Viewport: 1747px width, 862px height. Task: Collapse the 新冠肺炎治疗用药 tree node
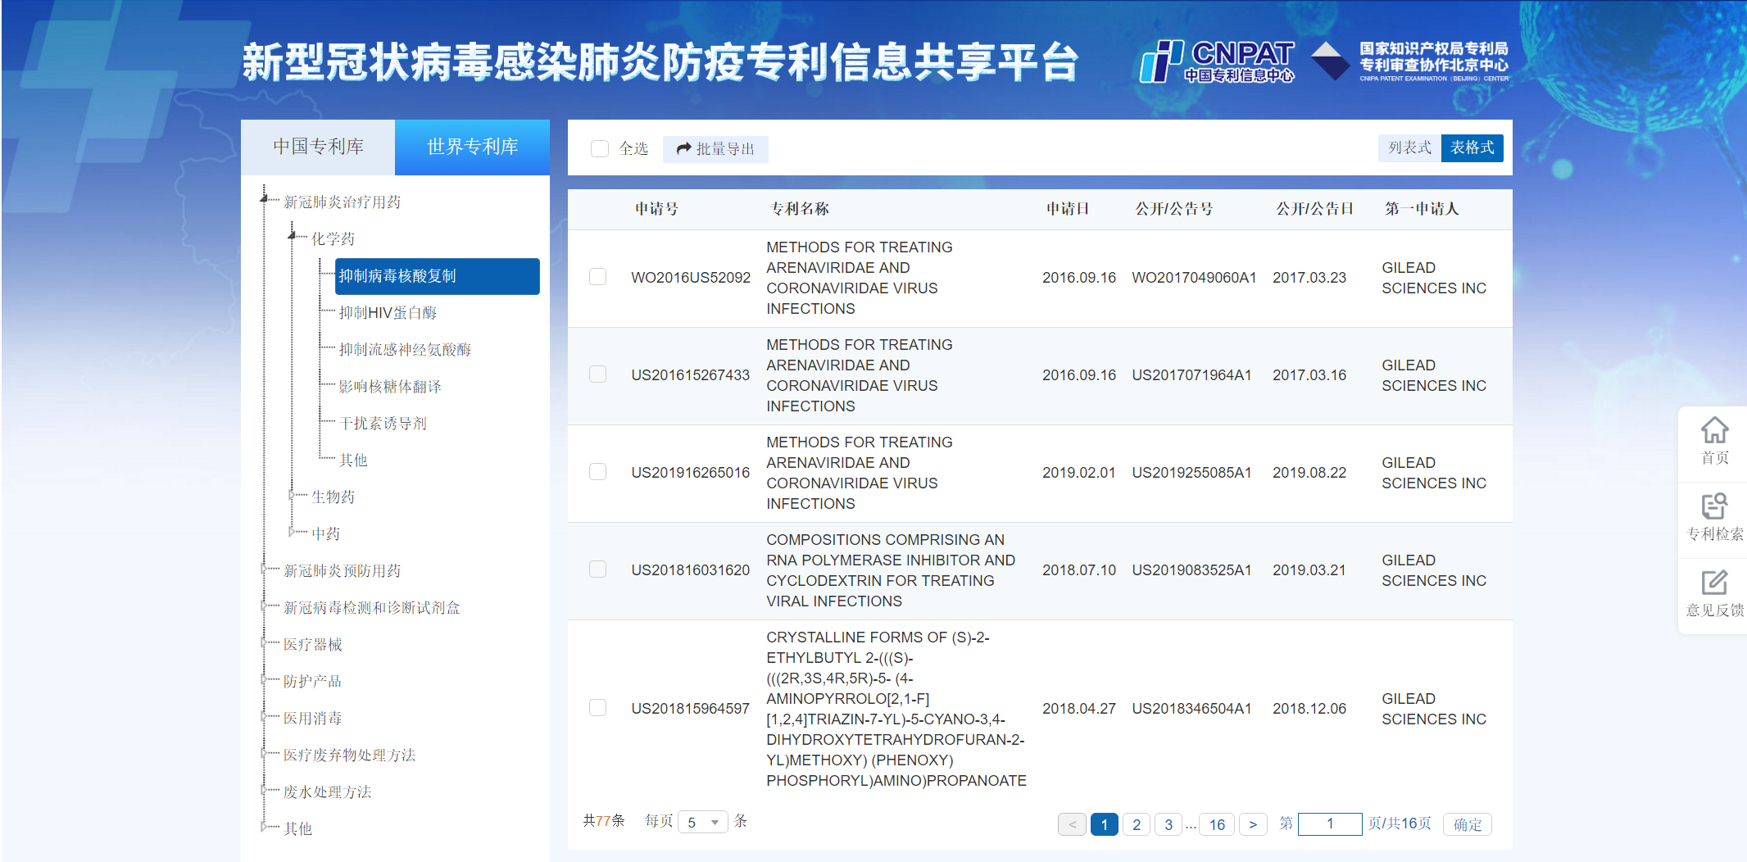pyautogui.click(x=264, y=199)
